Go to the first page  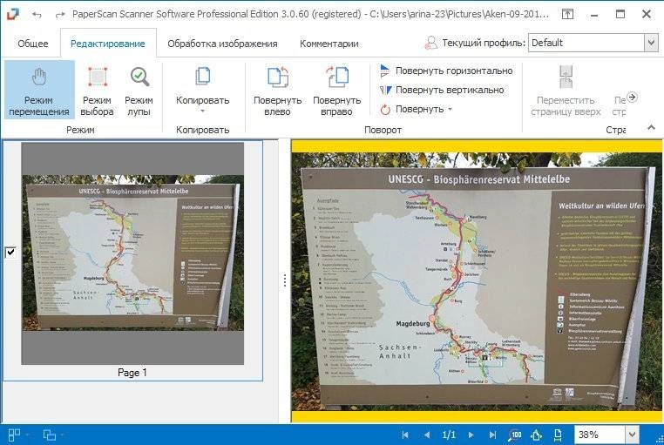(405, 435)
